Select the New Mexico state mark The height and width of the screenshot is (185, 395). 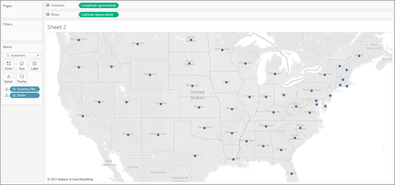158,135
